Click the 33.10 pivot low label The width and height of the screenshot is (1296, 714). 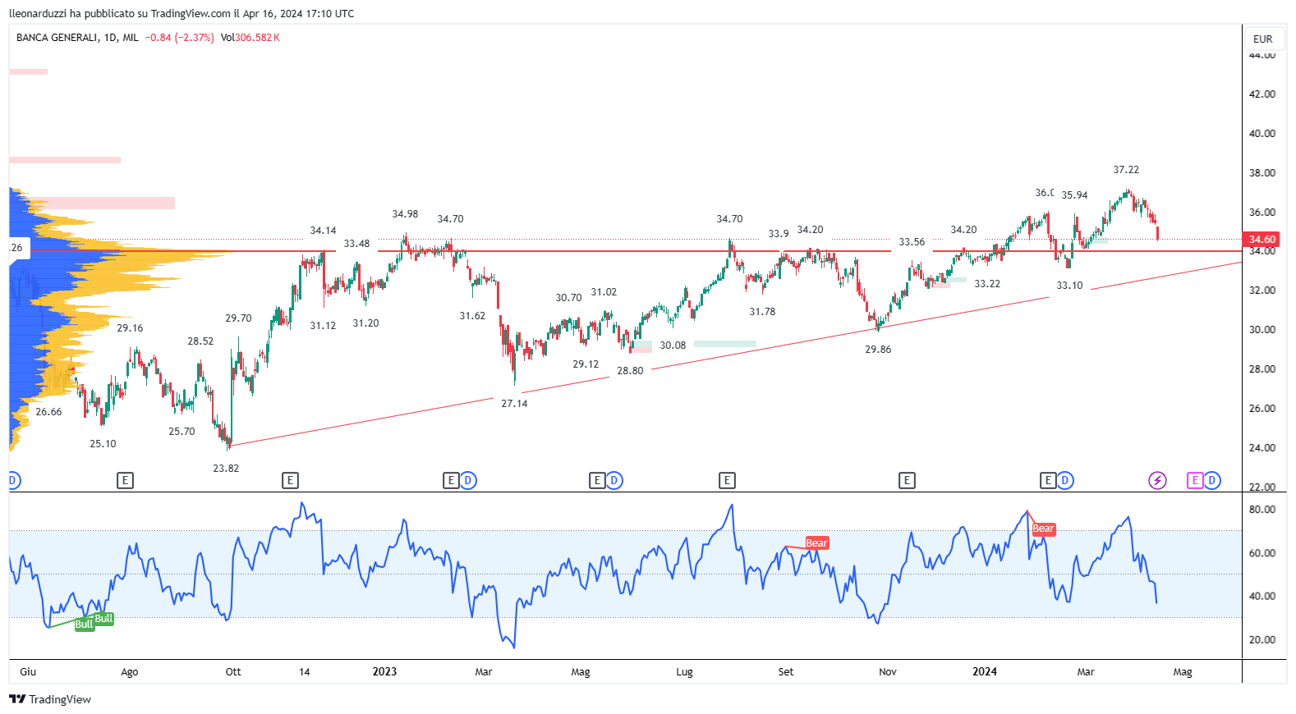click(1069, 286)
